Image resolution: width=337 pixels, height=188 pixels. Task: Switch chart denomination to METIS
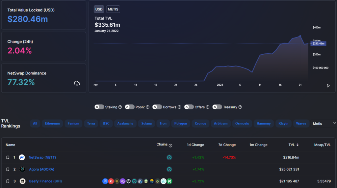tap(113, 9)
